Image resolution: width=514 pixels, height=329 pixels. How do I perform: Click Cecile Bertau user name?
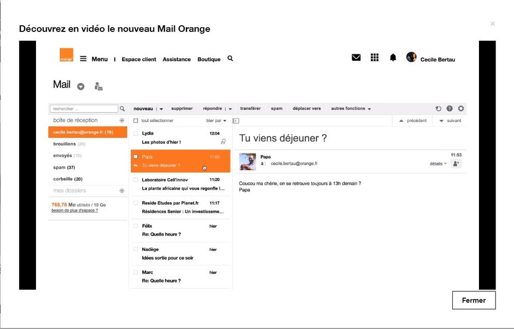pyautogui.click(x=438, y=60)
